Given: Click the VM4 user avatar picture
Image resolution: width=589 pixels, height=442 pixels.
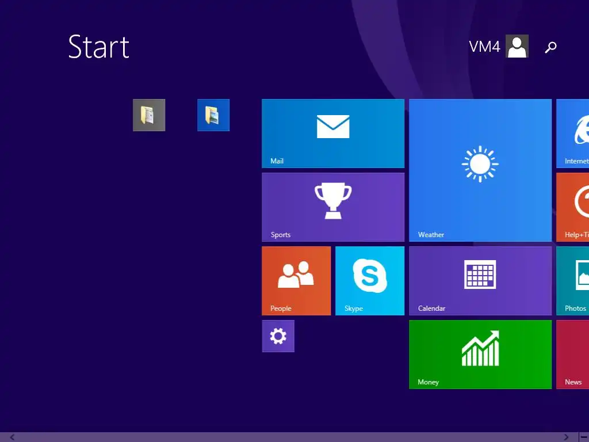Looking at the screenshot, I should tap(517, 46).
